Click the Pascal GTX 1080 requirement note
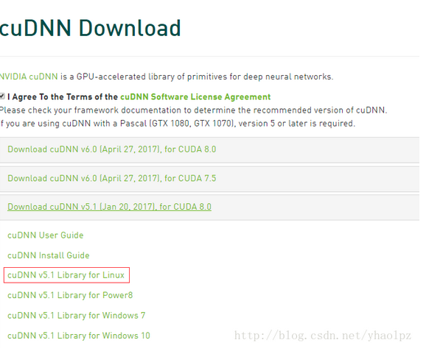This screenshot has height=351, width=426. 178,124
